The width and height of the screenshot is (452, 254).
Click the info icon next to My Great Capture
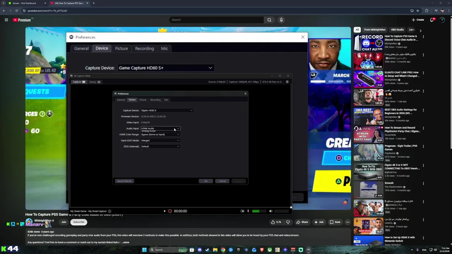[x=109, y=211]
